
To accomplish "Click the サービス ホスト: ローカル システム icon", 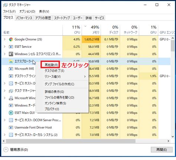I will click(x=11, y=135).
